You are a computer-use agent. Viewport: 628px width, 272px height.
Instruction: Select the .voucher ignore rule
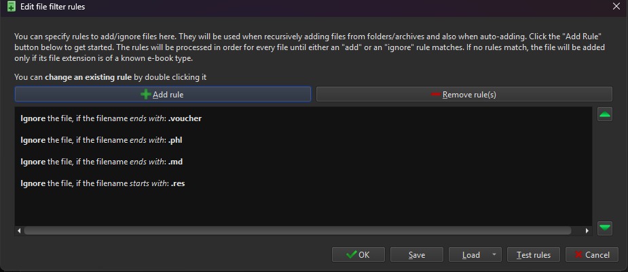pyautogui.click(x=303, y=118)
